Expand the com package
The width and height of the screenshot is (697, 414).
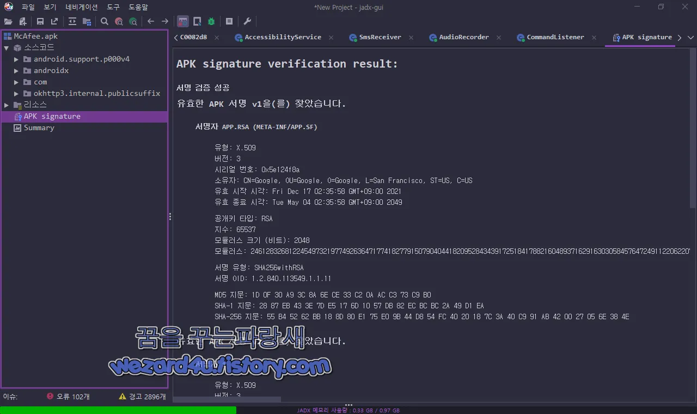click(x=16, y=82)
